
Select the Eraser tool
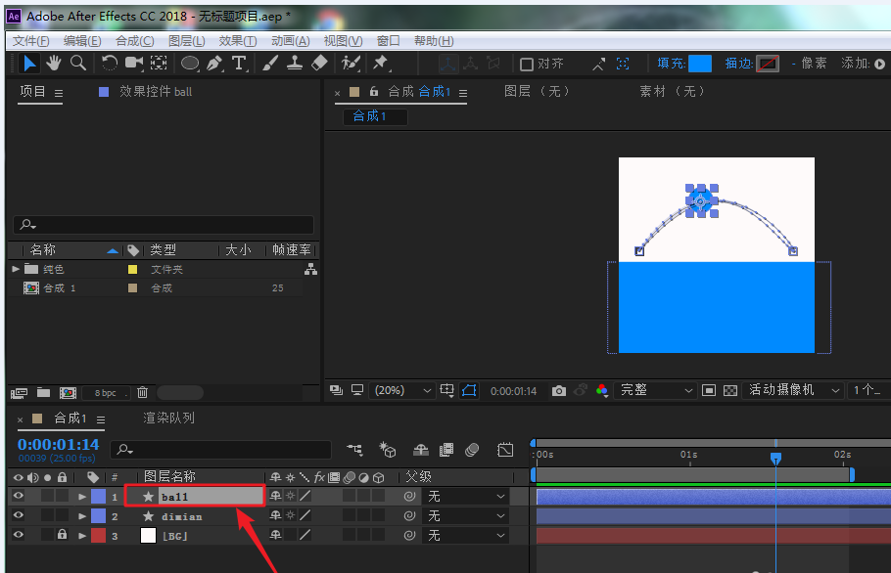(319, 63)
